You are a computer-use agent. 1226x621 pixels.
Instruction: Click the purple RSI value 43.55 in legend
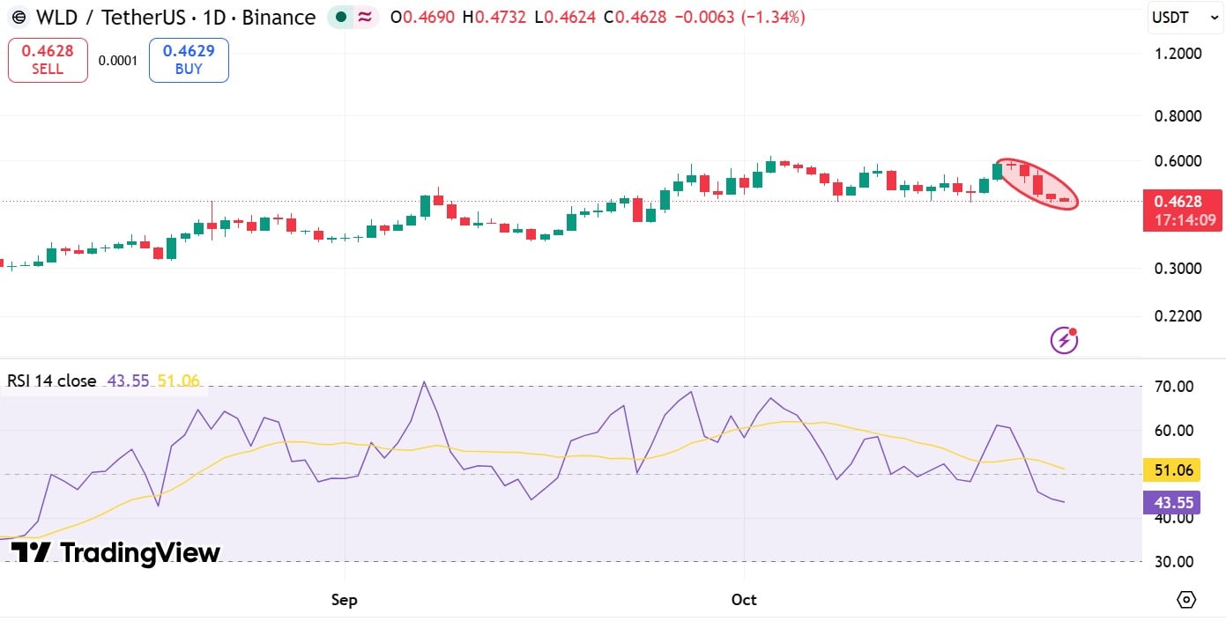(x=128, y=381)
